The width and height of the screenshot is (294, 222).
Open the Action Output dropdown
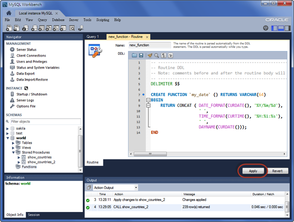click(x=136, y=187)
